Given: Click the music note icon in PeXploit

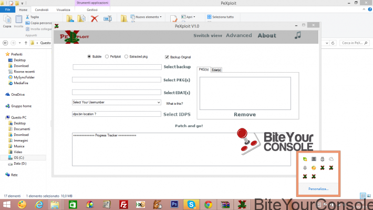Looking at the screenshot, I should point(297,35).
